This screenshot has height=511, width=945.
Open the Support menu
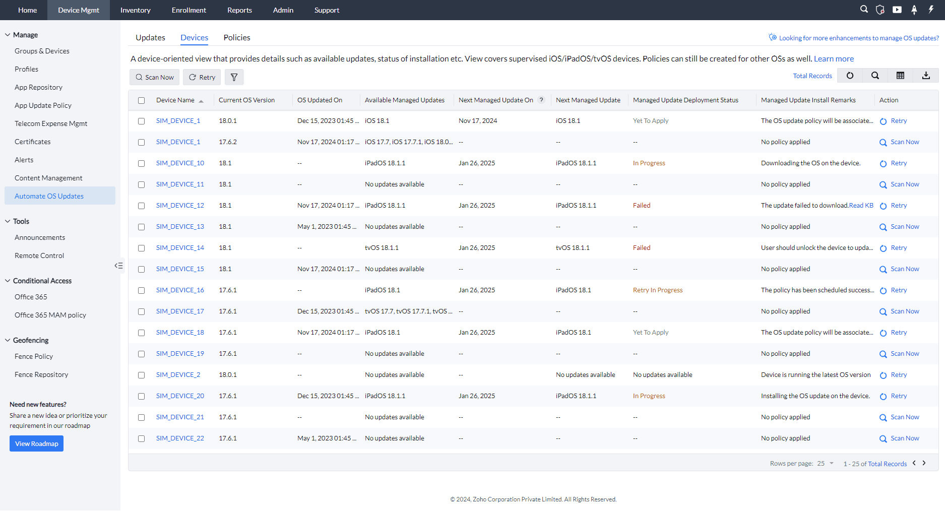pyautogui.click(x=327, y=10)
